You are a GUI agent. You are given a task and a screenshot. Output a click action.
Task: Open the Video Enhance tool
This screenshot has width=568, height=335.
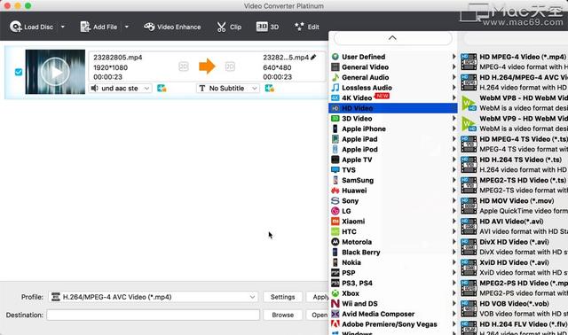172,27
